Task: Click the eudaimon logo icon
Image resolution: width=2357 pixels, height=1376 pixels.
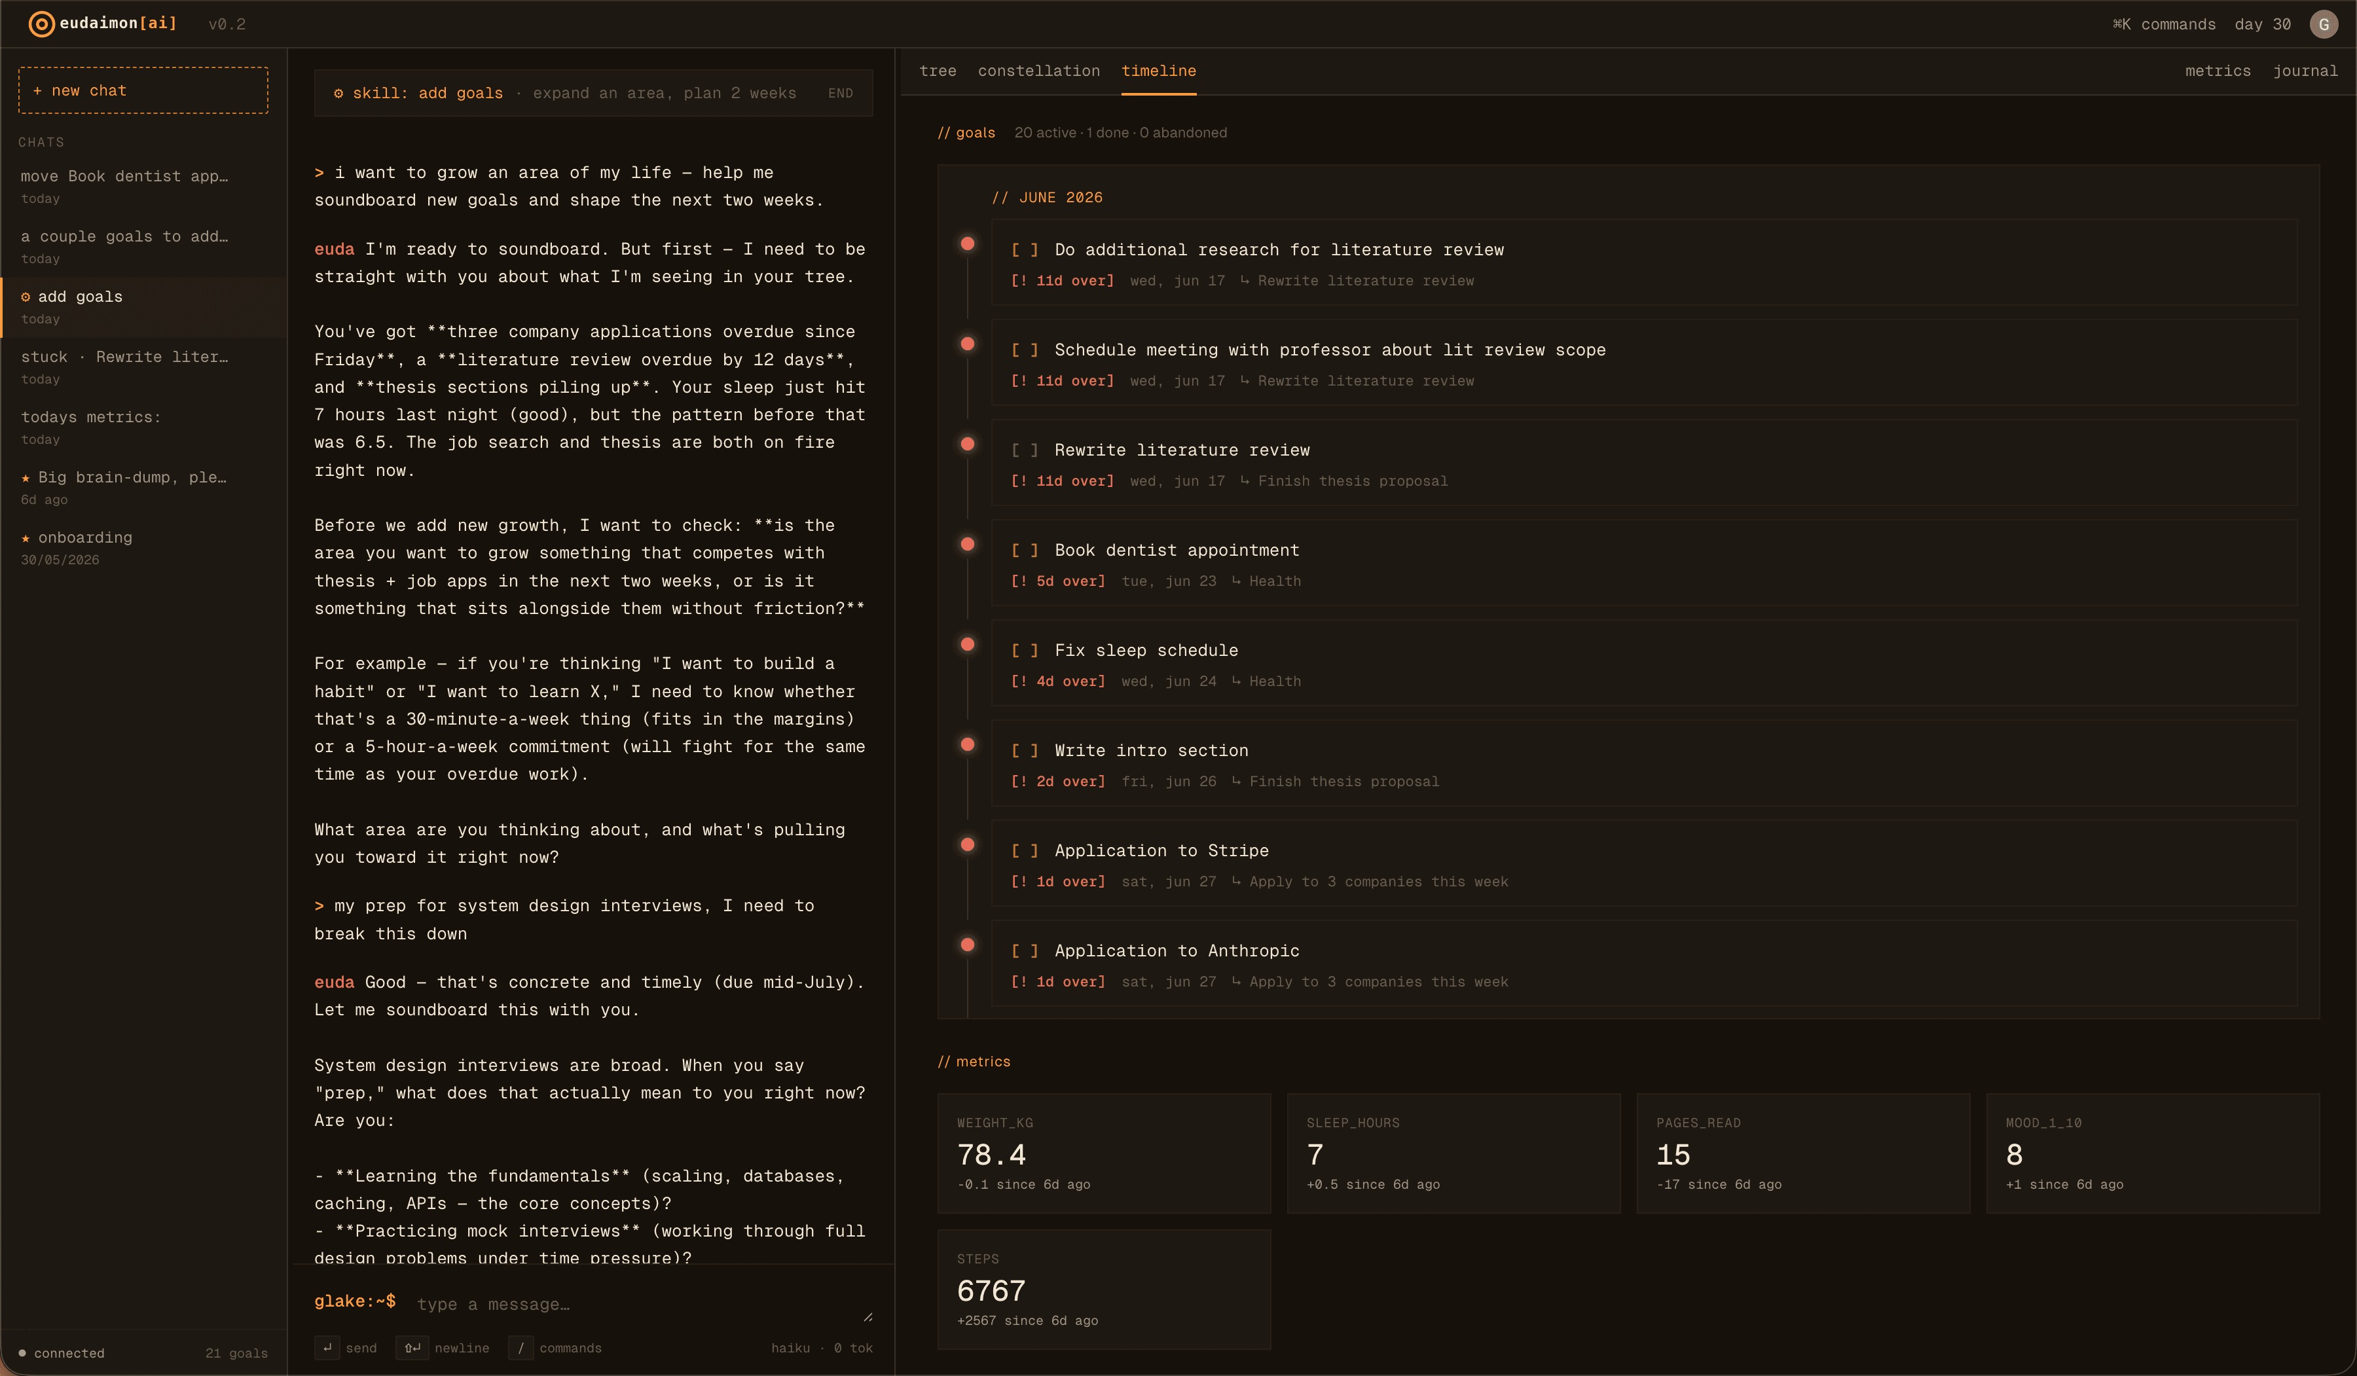Action: (x=41, y=24)
